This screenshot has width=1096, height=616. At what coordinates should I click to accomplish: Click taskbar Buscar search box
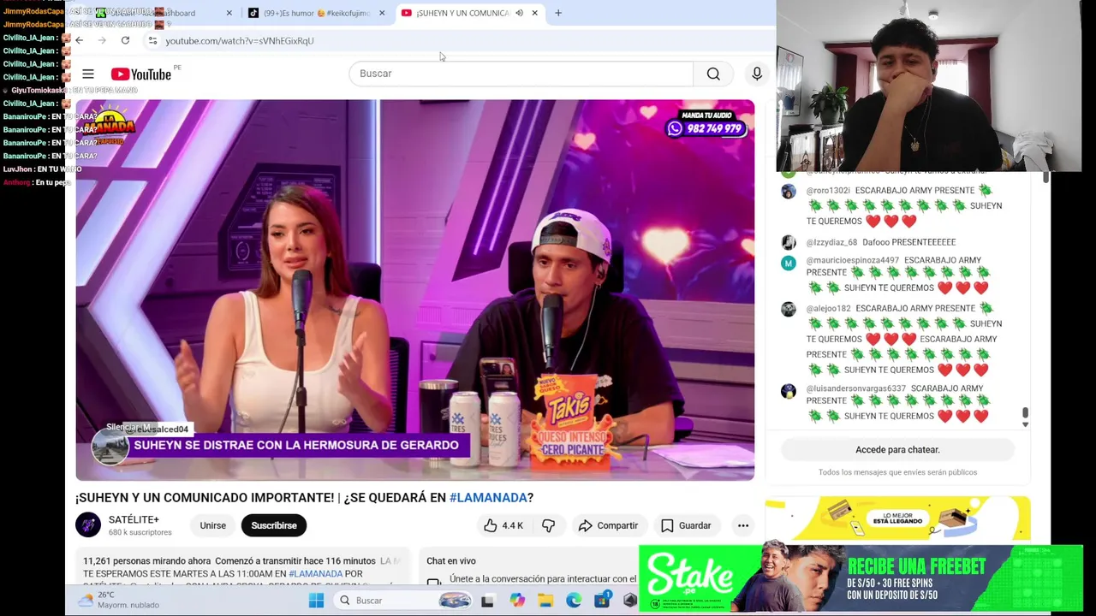(402, 601)
